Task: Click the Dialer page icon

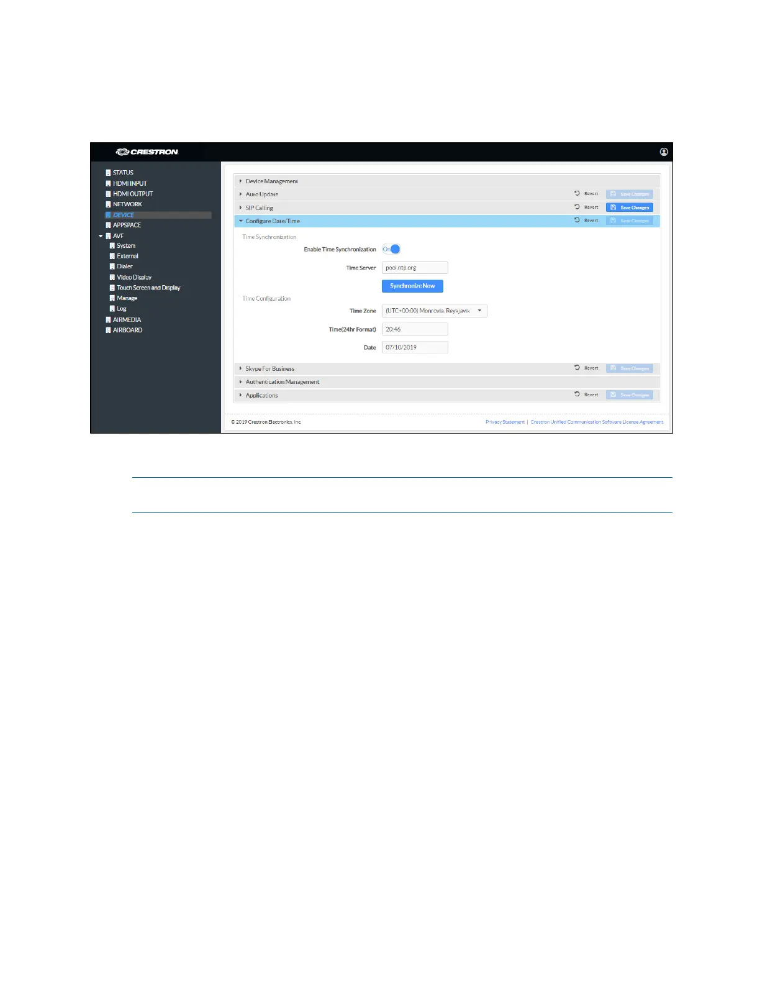Action: 112,266
